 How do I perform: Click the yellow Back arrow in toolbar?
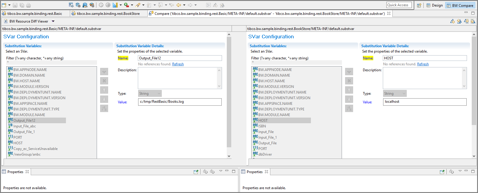click(179, 5)
